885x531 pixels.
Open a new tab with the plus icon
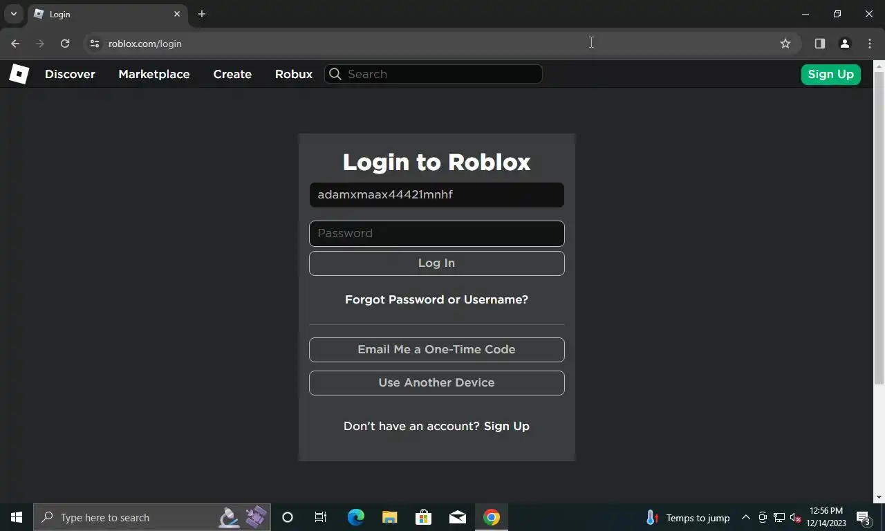(202, 14)
